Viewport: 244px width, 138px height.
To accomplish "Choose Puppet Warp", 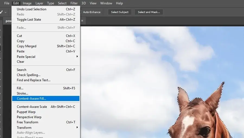I will pyautogui.click(x=46, y=112).
